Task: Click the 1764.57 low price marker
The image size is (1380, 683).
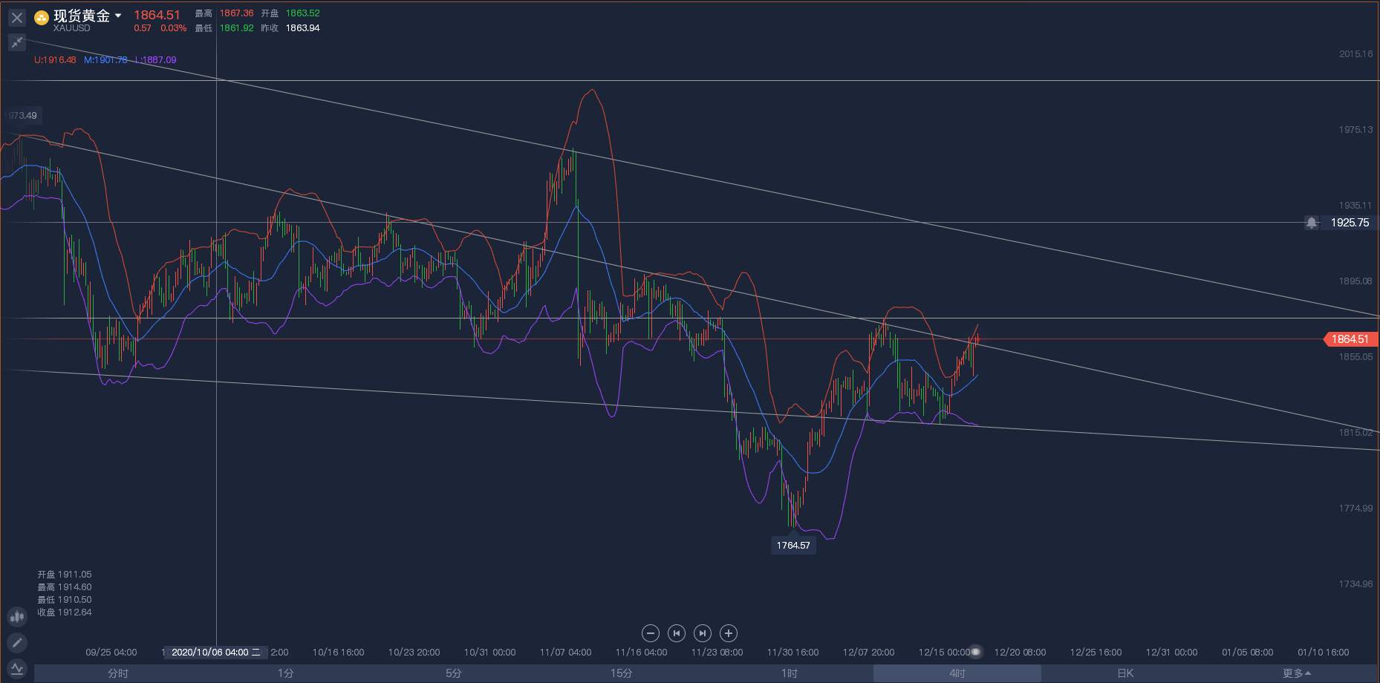Action: coord(793,545)
